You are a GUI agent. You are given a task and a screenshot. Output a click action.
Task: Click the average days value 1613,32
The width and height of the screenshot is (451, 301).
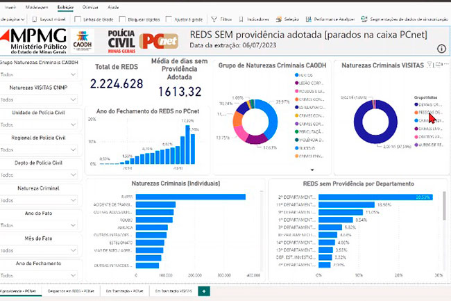[180, 92]
